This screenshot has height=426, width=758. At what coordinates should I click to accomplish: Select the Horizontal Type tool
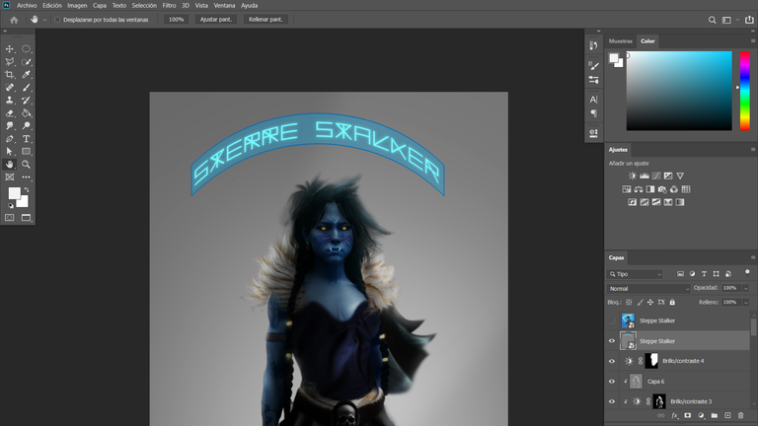[x=26, y=139]
